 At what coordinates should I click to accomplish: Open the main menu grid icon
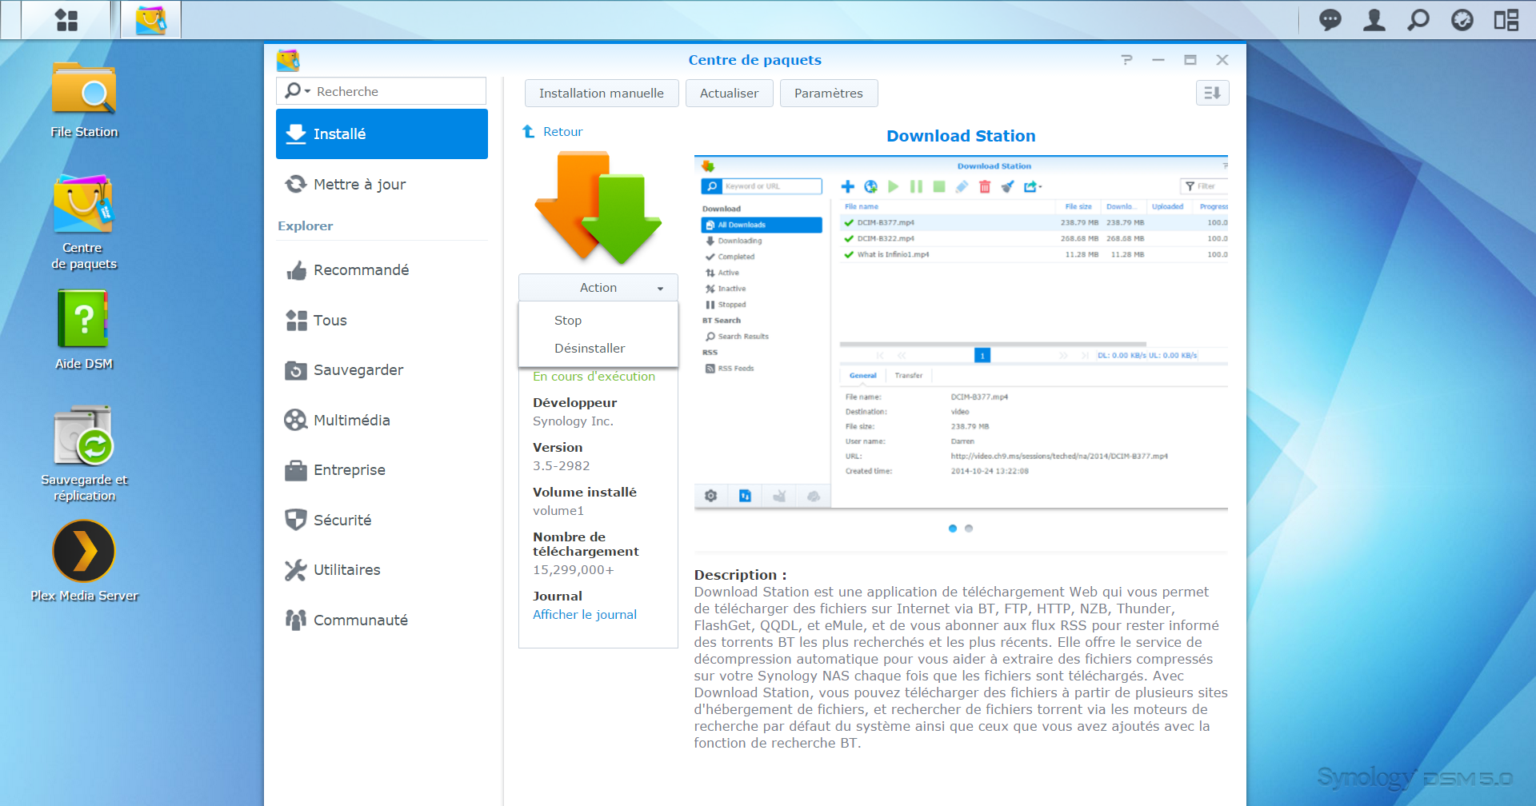tap(66, 20)
